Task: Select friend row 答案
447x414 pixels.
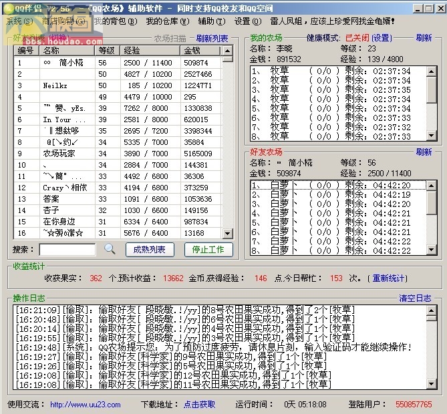Action: coord(118,199)
